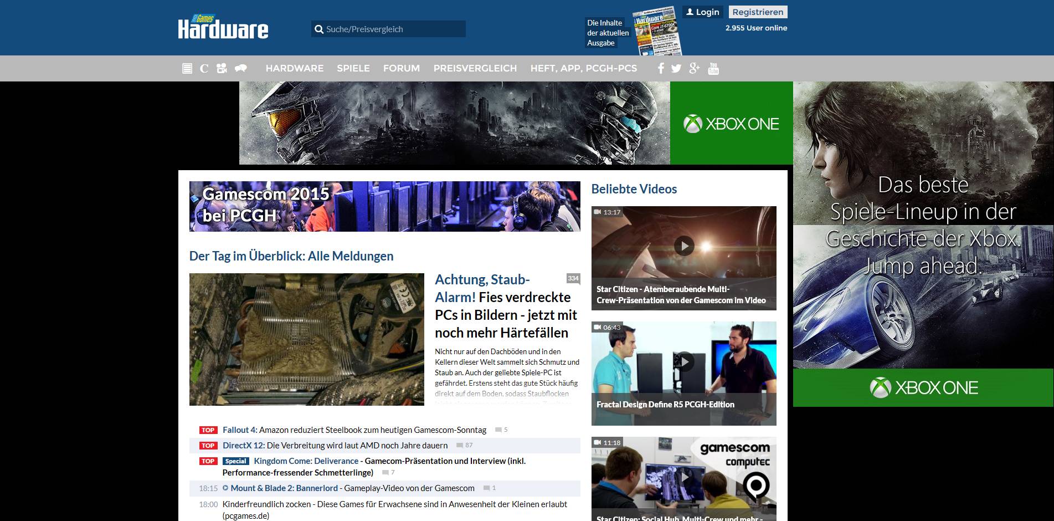The width and height of the screenshot is (1054, 521).
Task: Click the video play marker before Mount & Blade
Action: coord(225,488)
